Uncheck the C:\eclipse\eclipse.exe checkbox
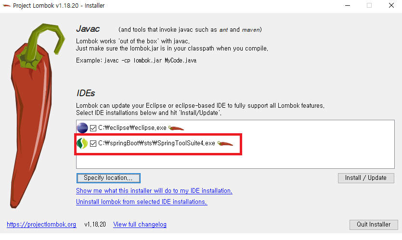This screenshot has height=240, width=402. (x=93, y=128)
